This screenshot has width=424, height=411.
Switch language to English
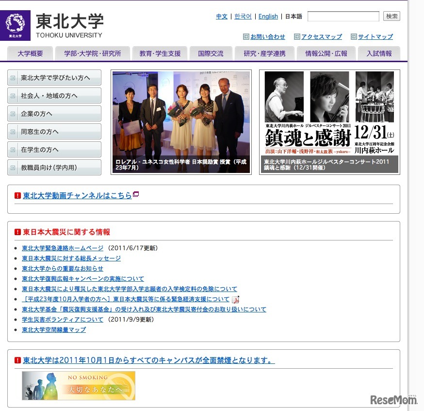point(268,17)
